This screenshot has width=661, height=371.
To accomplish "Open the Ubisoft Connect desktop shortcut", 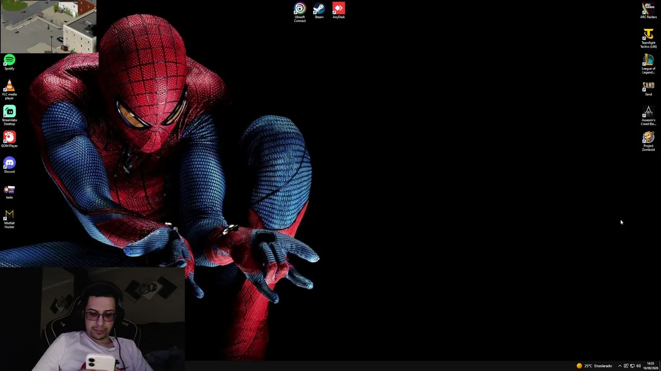I will click(300, 12).
